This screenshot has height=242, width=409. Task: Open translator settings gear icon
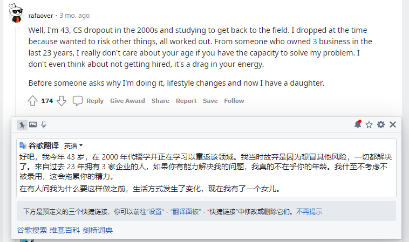(381, 125)
